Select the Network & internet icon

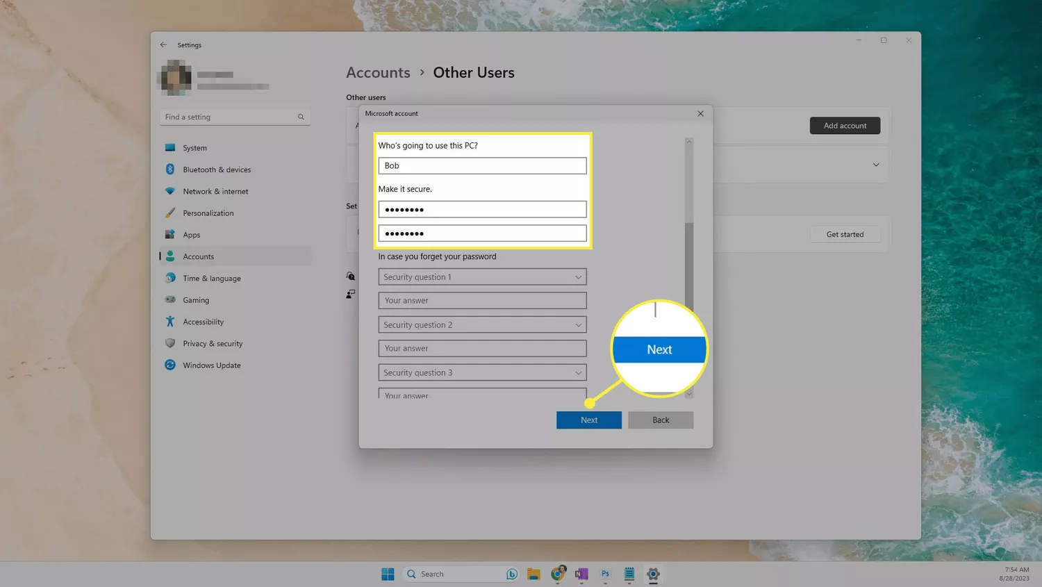(170, 191)
